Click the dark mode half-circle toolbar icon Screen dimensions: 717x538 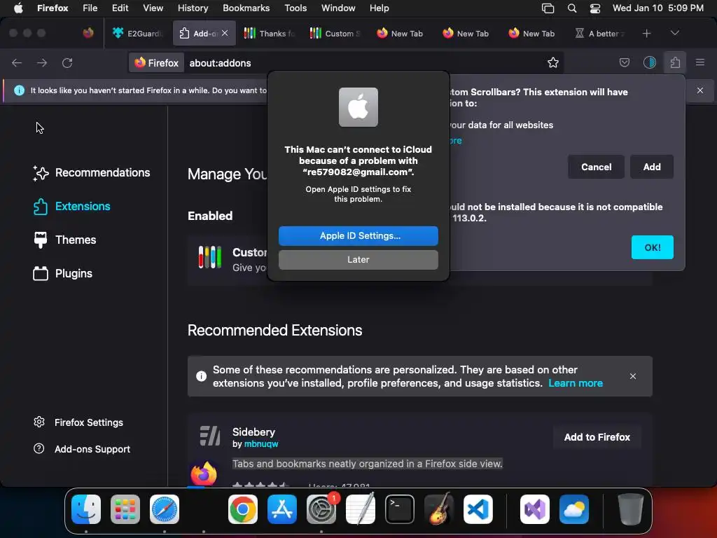coord(649,62)
